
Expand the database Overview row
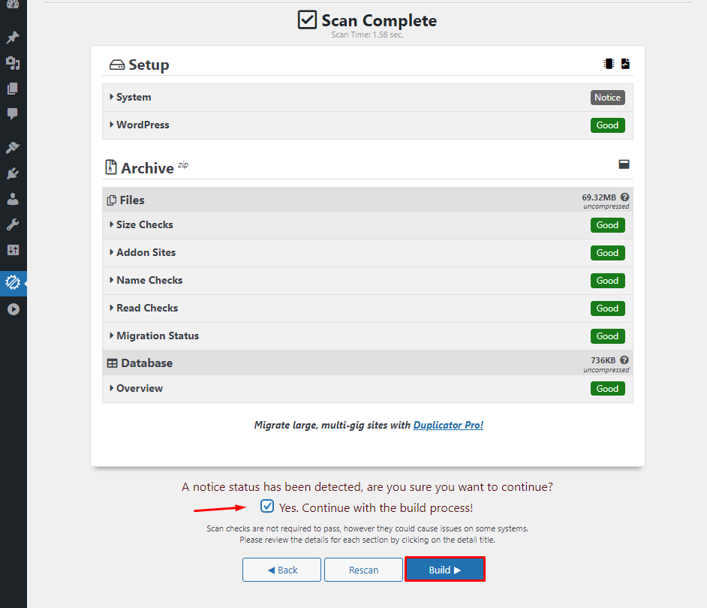pyautogui.click(x=139, y=389)
